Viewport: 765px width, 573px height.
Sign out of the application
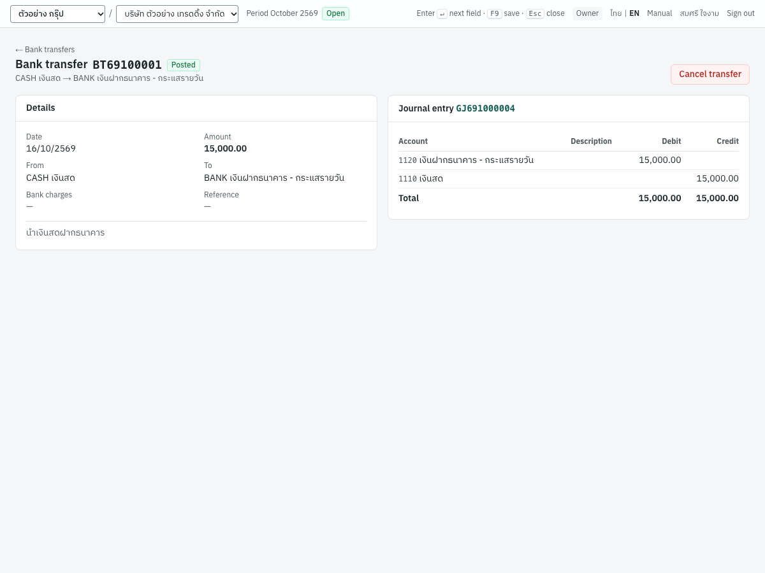point(741,13)
